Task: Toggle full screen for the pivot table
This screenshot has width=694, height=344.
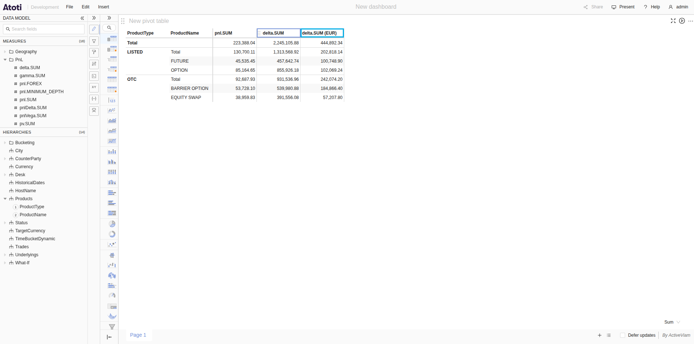Action: (673, 21)
